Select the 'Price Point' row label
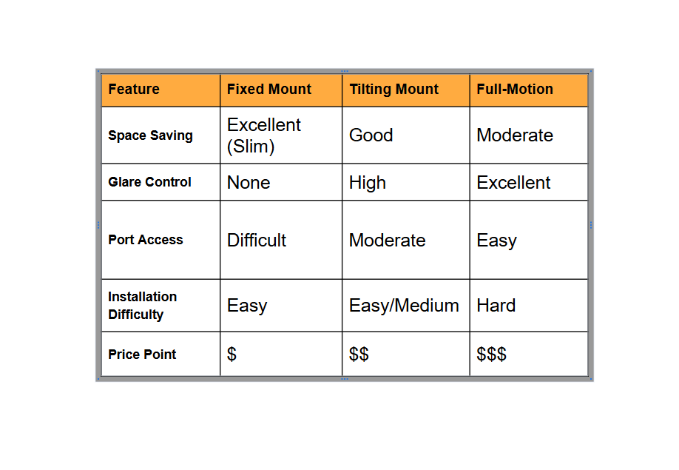 tap(161, 354)
